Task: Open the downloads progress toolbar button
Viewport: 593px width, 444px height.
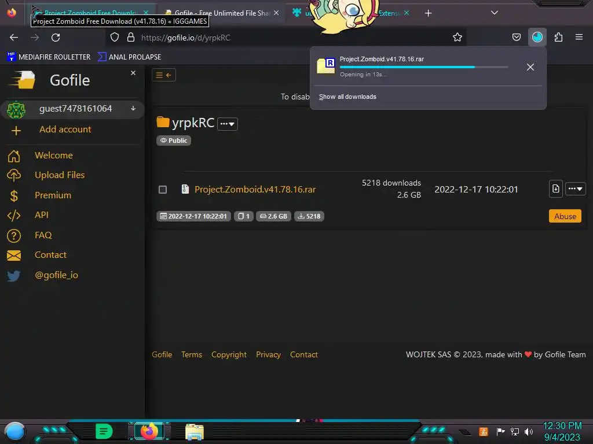Action: click(537, 38)
